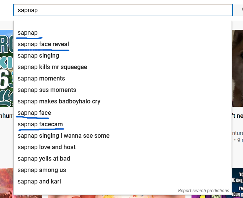This screenshot has width=243, height=198.
Task: Pick the 'sapnap singing' suggestion
Action: (x=122, y=56)
